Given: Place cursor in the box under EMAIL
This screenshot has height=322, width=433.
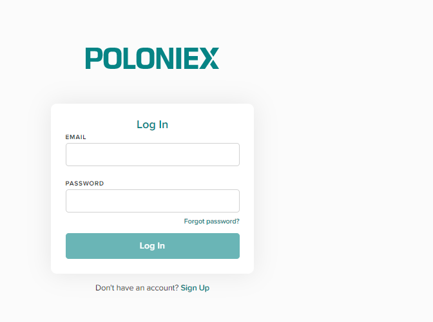Looking at the screenshot, I should point(153,155).
